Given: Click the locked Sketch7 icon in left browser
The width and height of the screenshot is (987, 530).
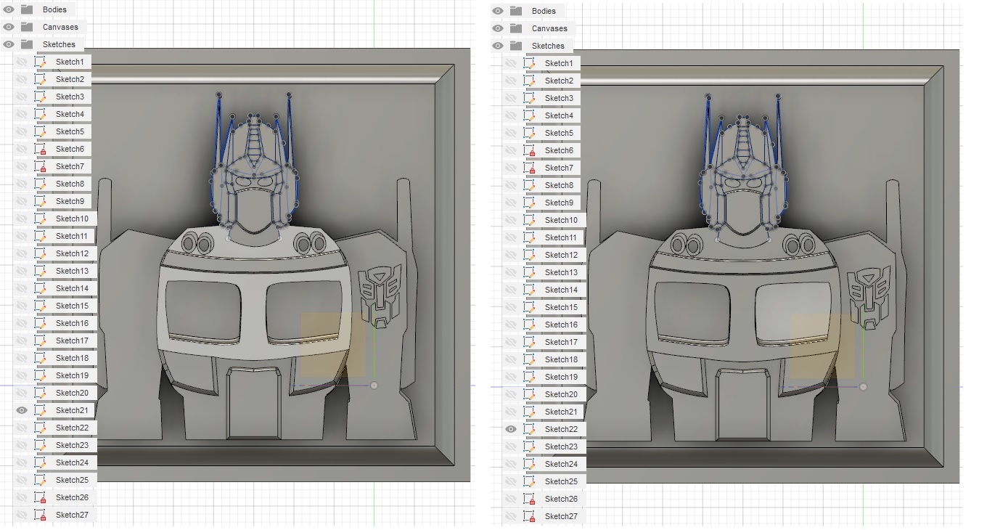Looking at the screenshot, I should coord(41,166).
